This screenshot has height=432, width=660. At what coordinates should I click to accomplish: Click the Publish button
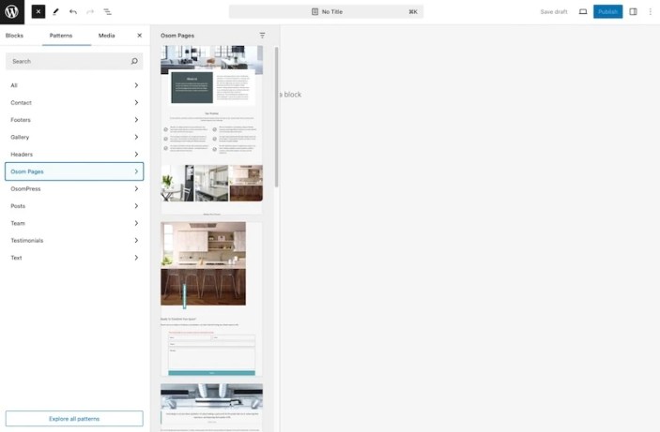click(607, 12)
